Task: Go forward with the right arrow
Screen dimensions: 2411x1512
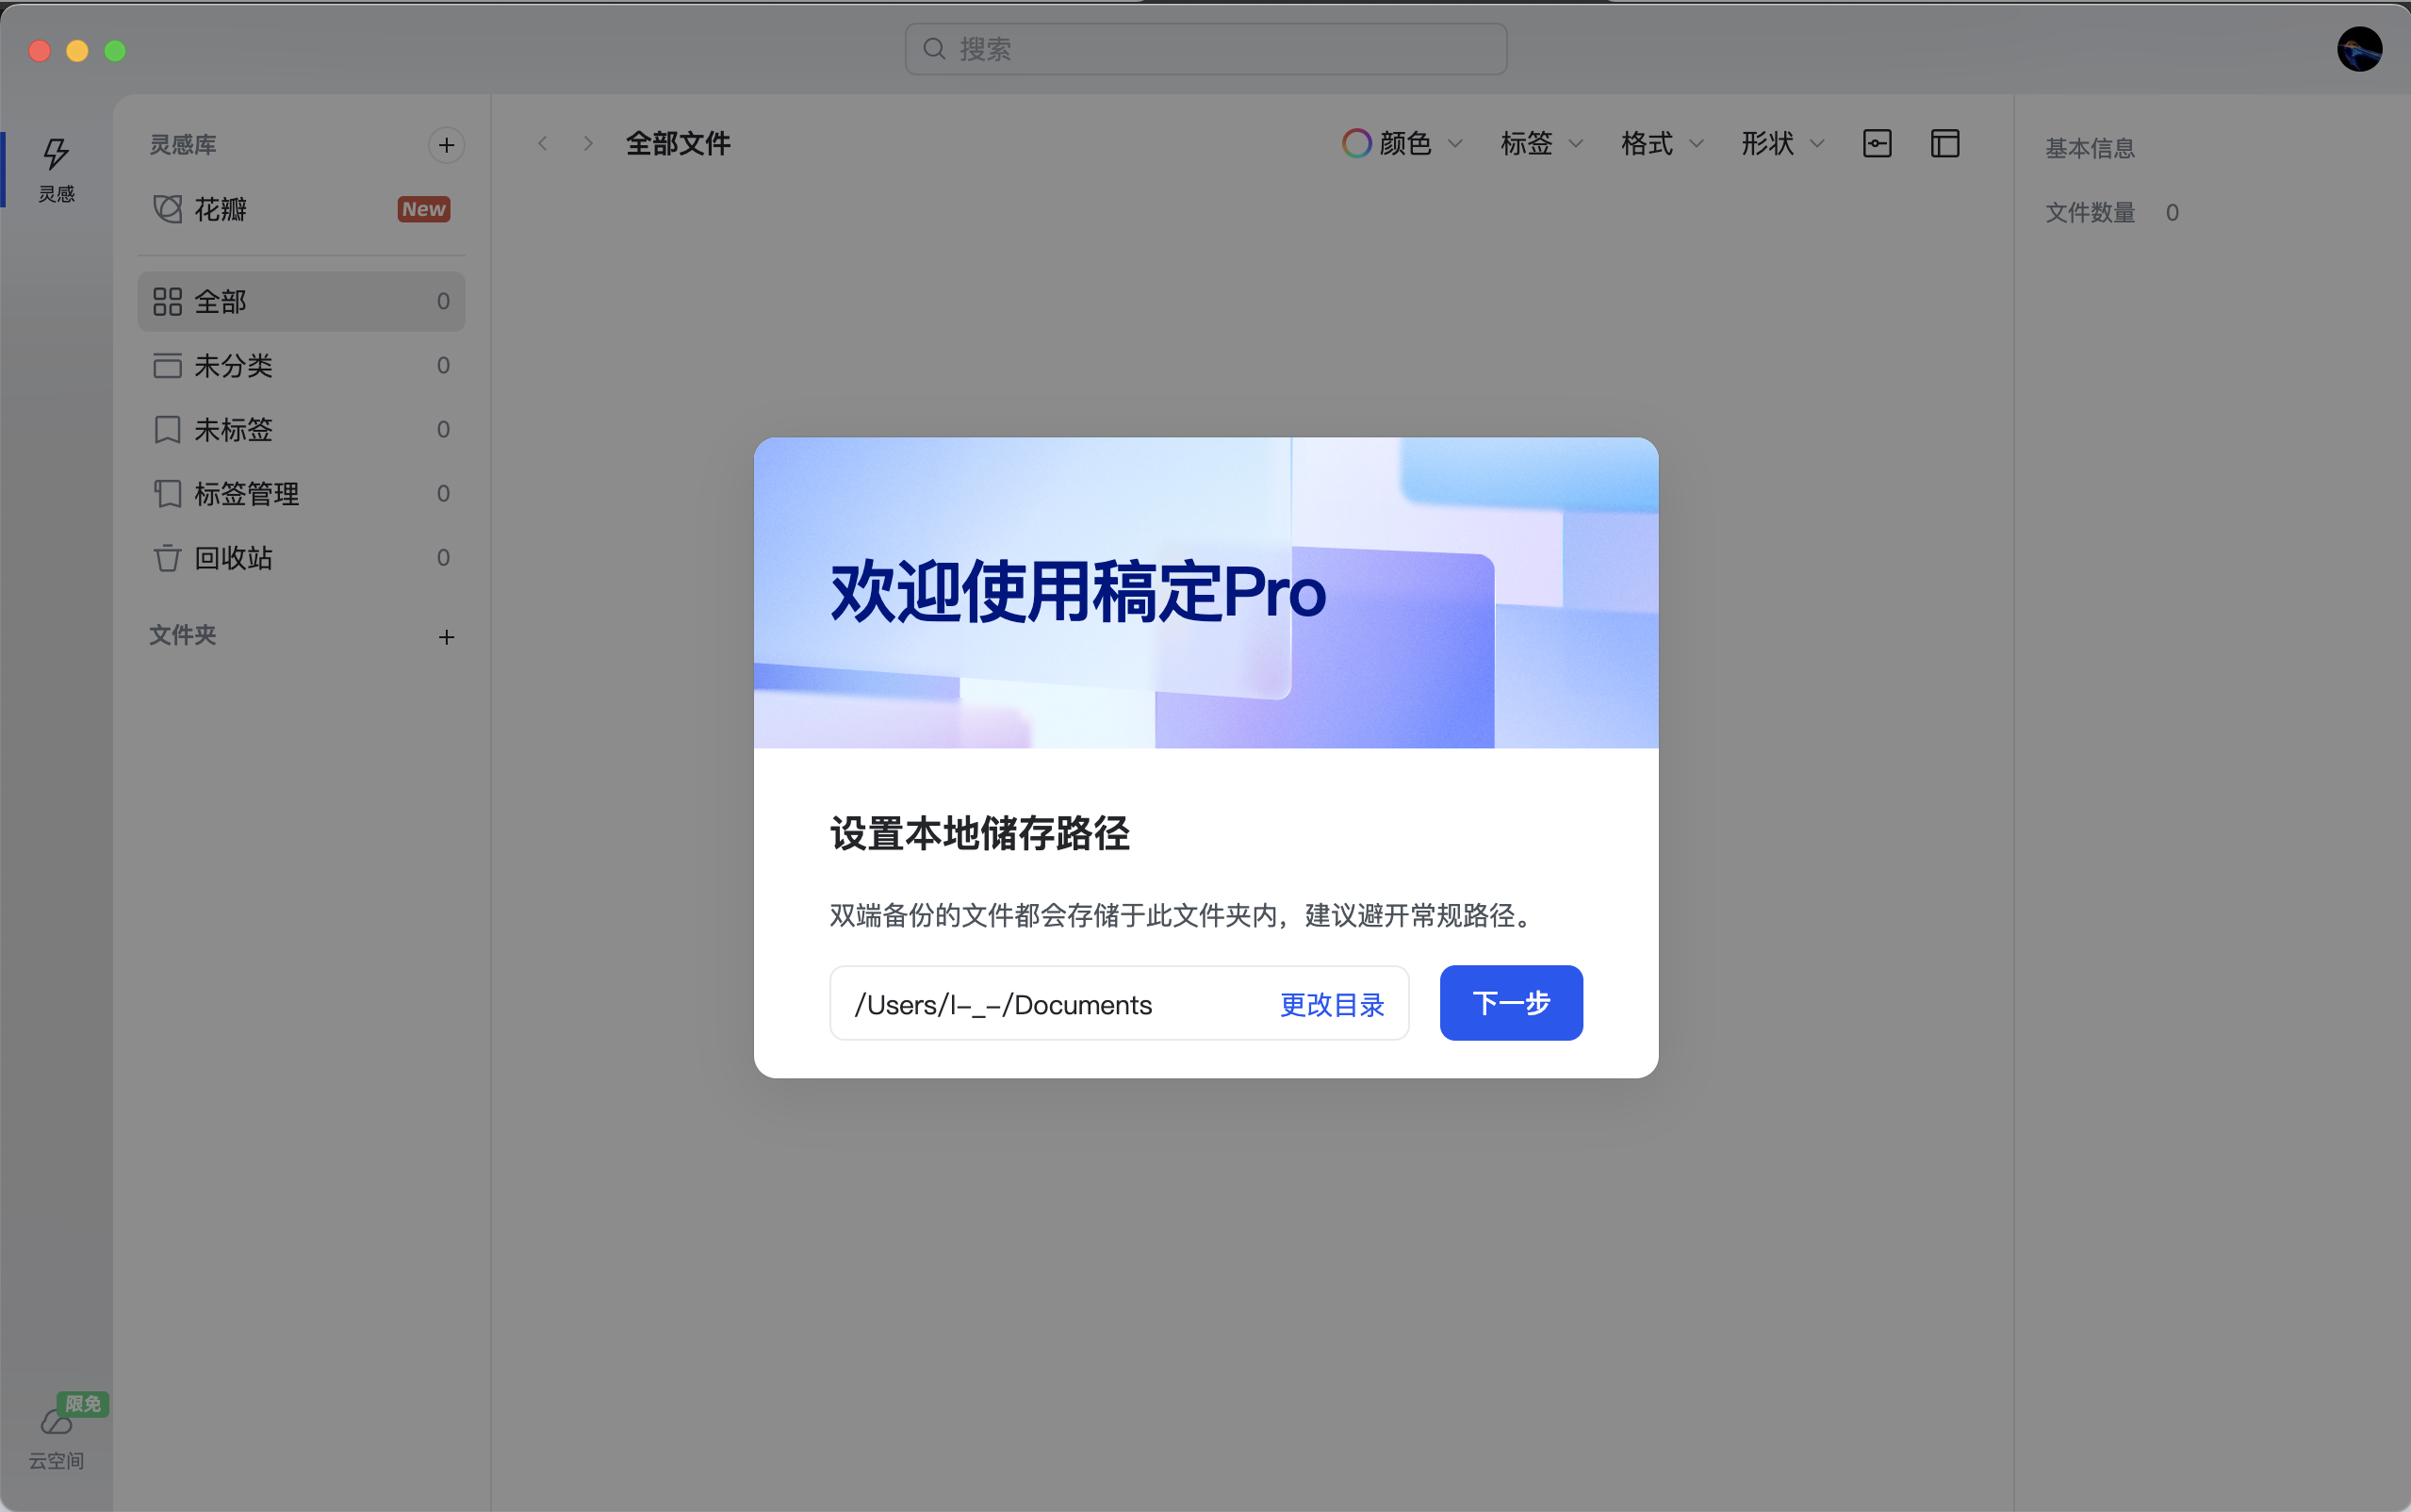Action: pyautogui.click(x=588, y=144)
